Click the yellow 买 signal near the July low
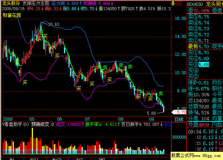The height and width of the screenshot is (160, 223). pos(92,84)
